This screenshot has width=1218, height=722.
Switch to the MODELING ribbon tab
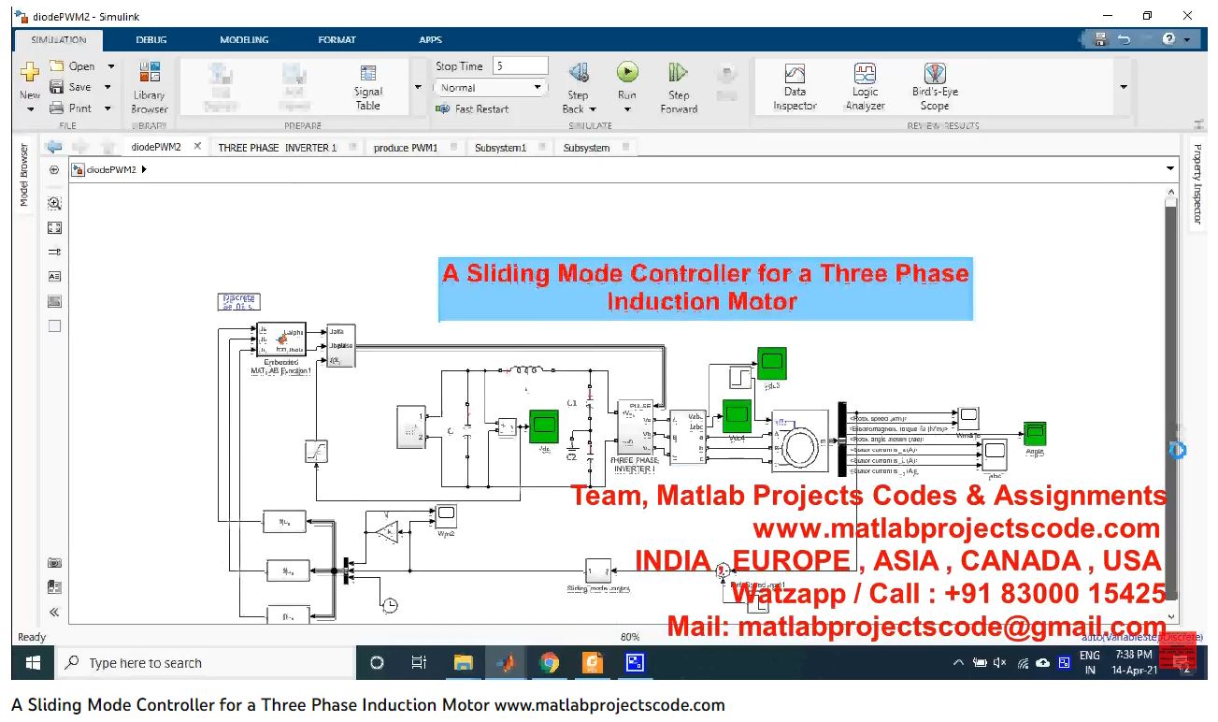pos(244,40)
